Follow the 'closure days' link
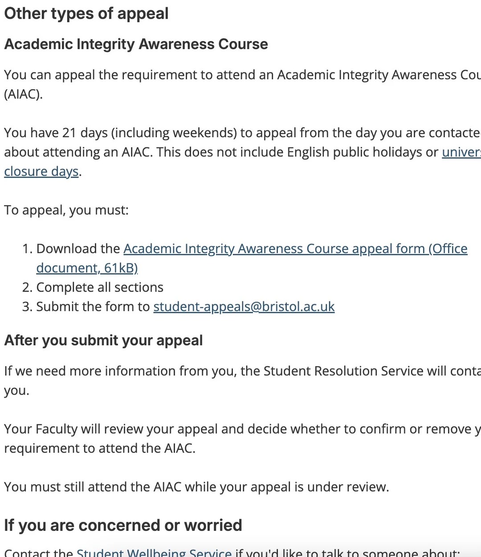Image resolution: width=481 pixels, height=557 pixels. point(41,172)
